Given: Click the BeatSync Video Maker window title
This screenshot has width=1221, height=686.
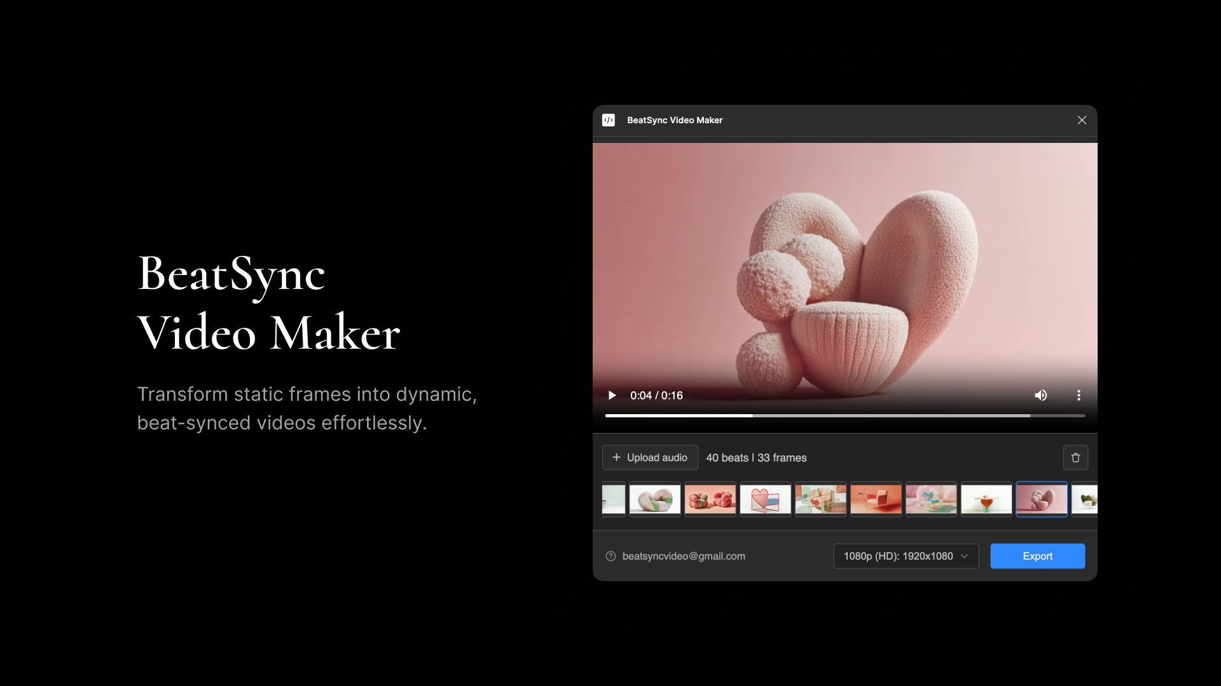Looking at the screenshot, I should [675, 120].
